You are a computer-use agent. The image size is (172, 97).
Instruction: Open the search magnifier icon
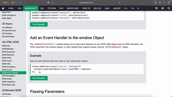pos(169,8)
